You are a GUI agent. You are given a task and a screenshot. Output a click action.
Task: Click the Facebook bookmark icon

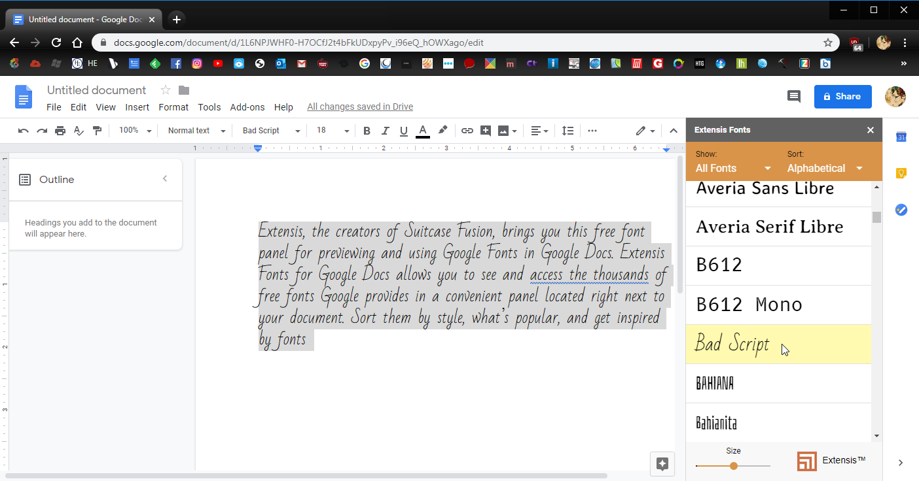coord(176,63)
